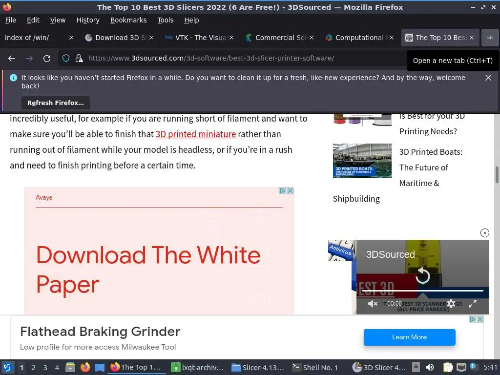The height and width of the screenshot is (375, 500).
Task: Click the page vertical scrollbar thumb
Action: coord(497,175)
